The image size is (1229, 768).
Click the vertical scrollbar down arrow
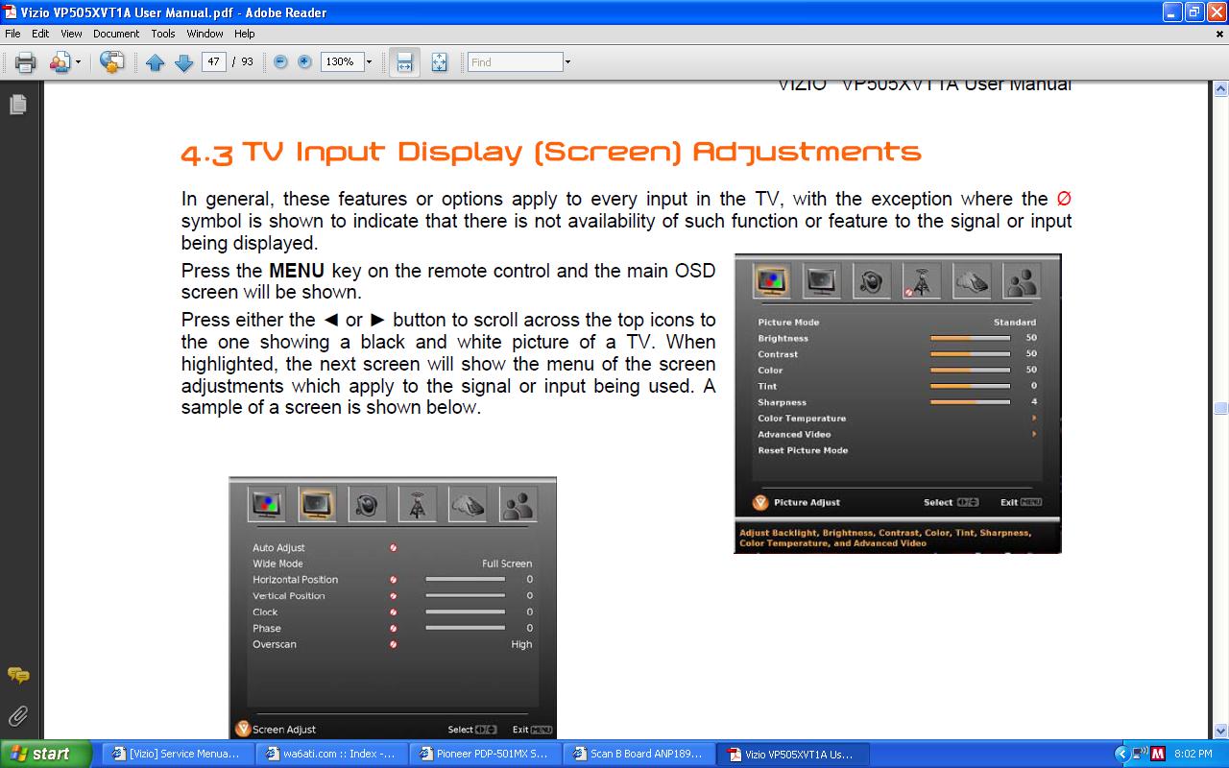pos(1220,731)
